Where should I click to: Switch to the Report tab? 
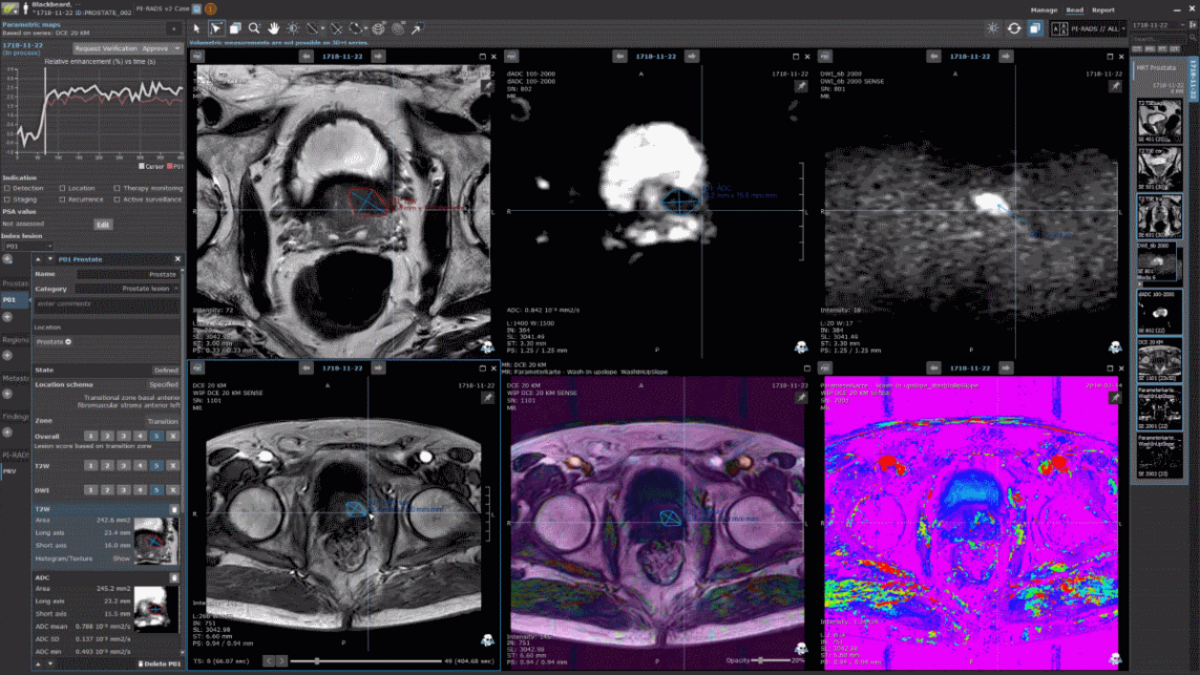click(1103, 10)
